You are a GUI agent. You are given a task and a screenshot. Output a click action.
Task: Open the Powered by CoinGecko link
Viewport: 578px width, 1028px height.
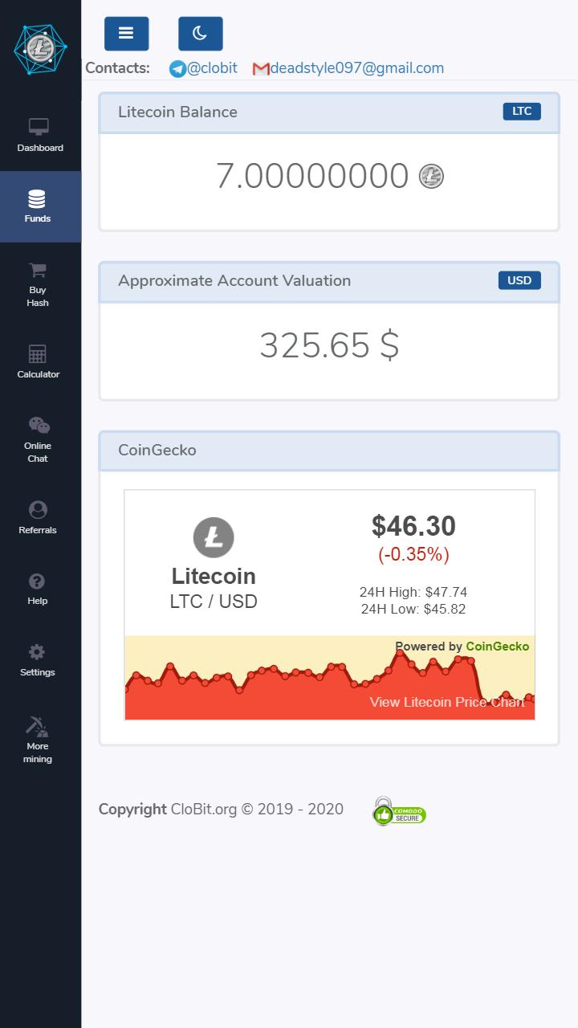462,647
